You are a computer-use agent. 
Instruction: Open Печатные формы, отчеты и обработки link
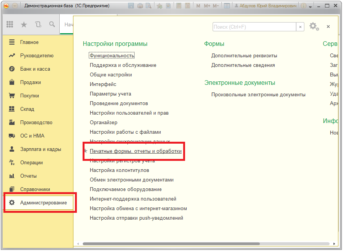135,151
